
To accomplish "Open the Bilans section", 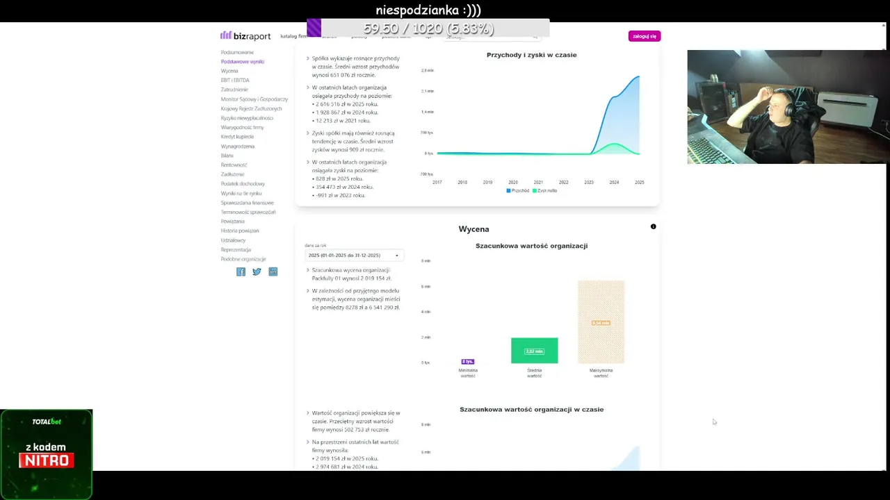I will (x=227, y=156).
